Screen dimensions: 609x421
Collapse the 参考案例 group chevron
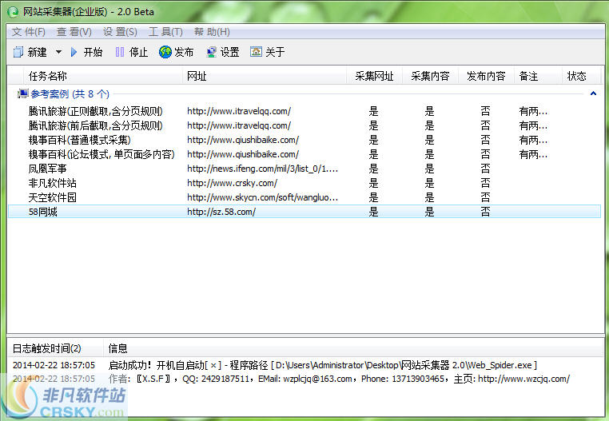593,93
